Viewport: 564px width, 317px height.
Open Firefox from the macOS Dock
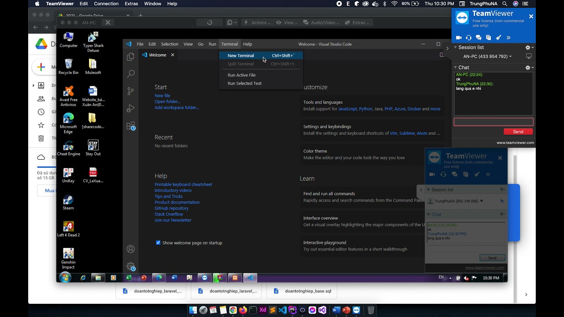tap(243, 310)
